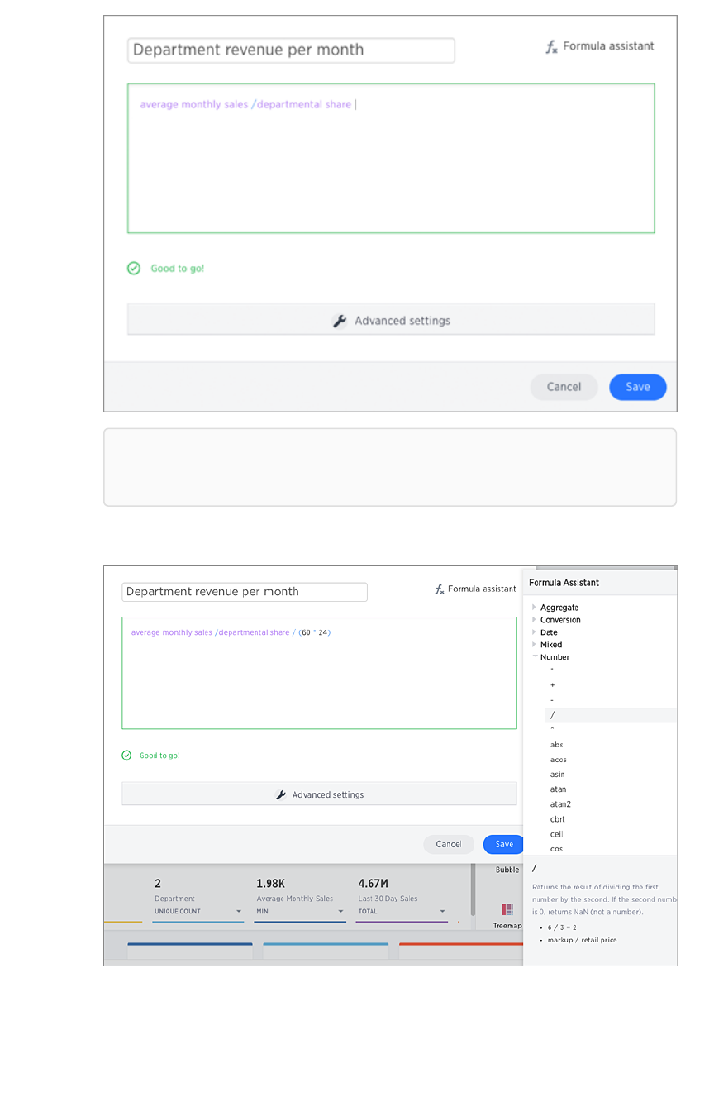Screen dimensions: 714x1111
Task: Open Last 30 Day Sales TOTAL dropdown
Action: (442, 912)
